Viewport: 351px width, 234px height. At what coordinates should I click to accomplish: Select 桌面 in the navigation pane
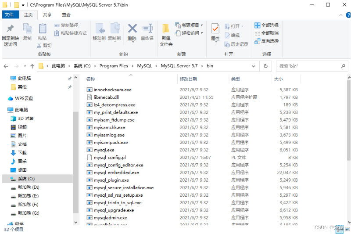(x=19, y=170)
